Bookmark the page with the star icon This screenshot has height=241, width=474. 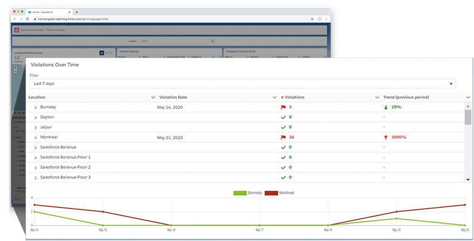[x=312, y=18]
